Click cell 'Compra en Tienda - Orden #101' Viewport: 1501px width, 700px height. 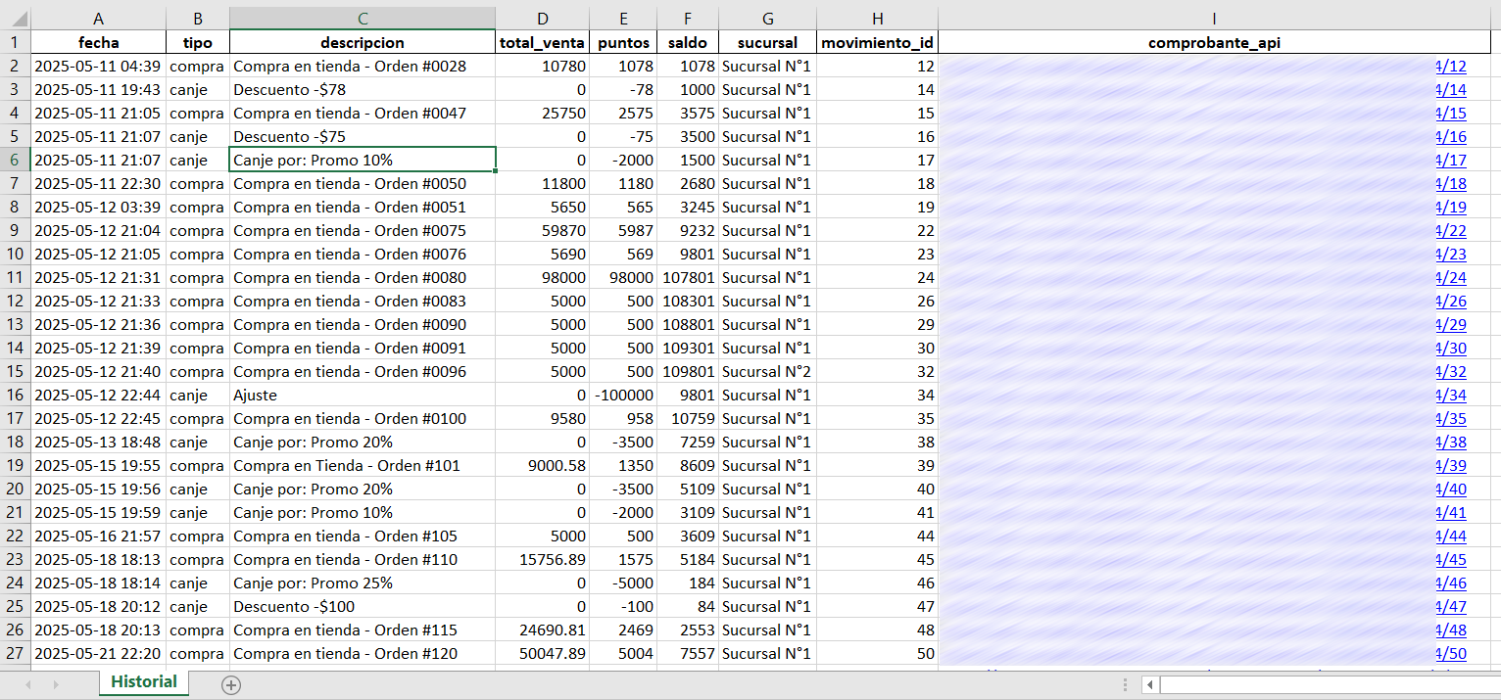point(363,466)
